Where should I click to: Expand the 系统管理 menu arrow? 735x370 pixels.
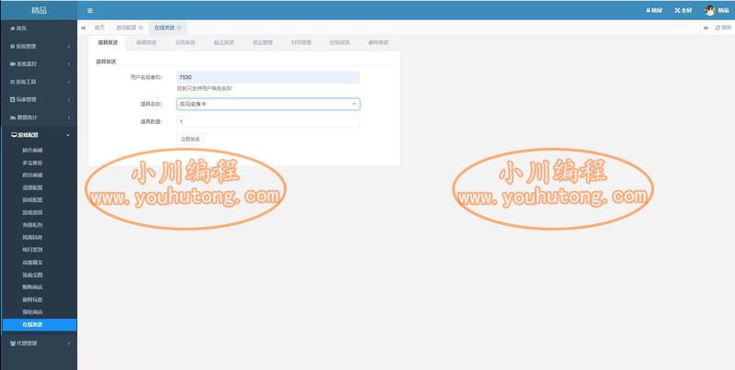point(69,47)
